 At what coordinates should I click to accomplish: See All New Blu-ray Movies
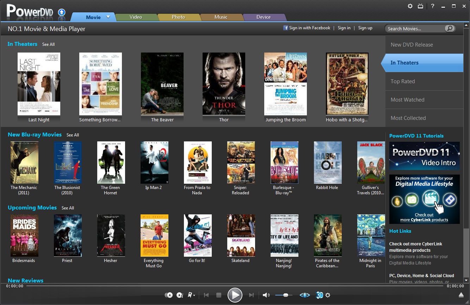click(x=73, y=135)
